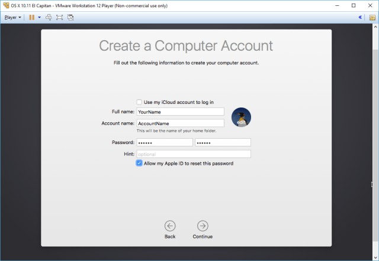Screen dimensions: 379x261
Task: Close the VMware Player window
Action: pos(370,5)
